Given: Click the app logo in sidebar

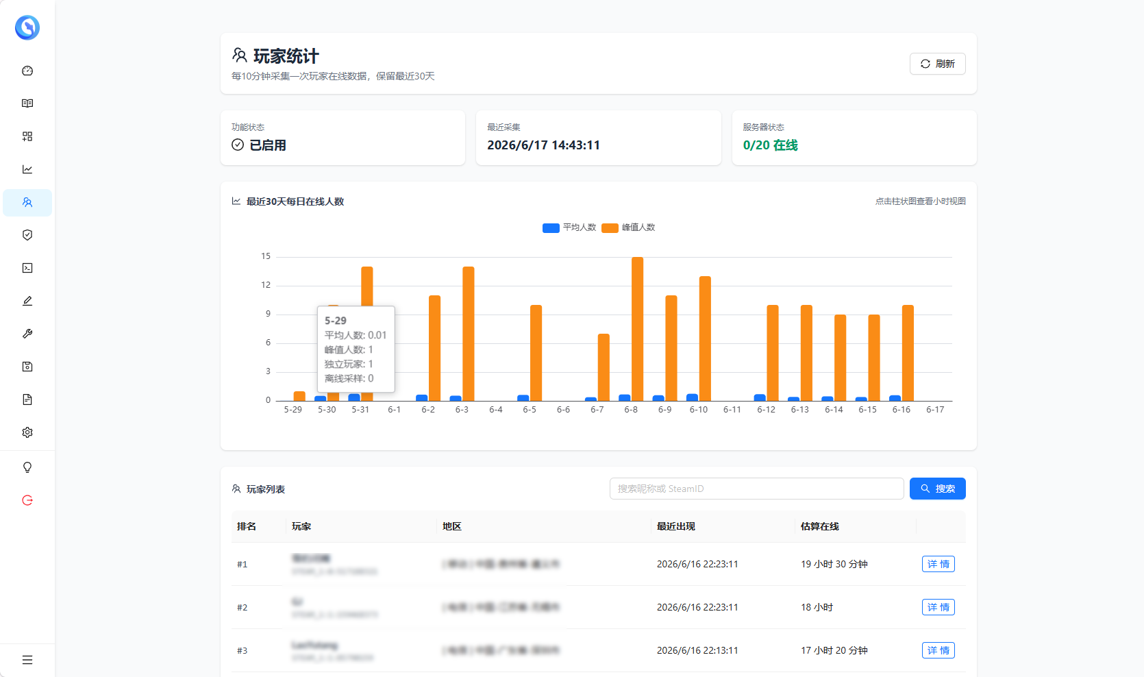Looking at the screenshot, I should tap(27, 27).
